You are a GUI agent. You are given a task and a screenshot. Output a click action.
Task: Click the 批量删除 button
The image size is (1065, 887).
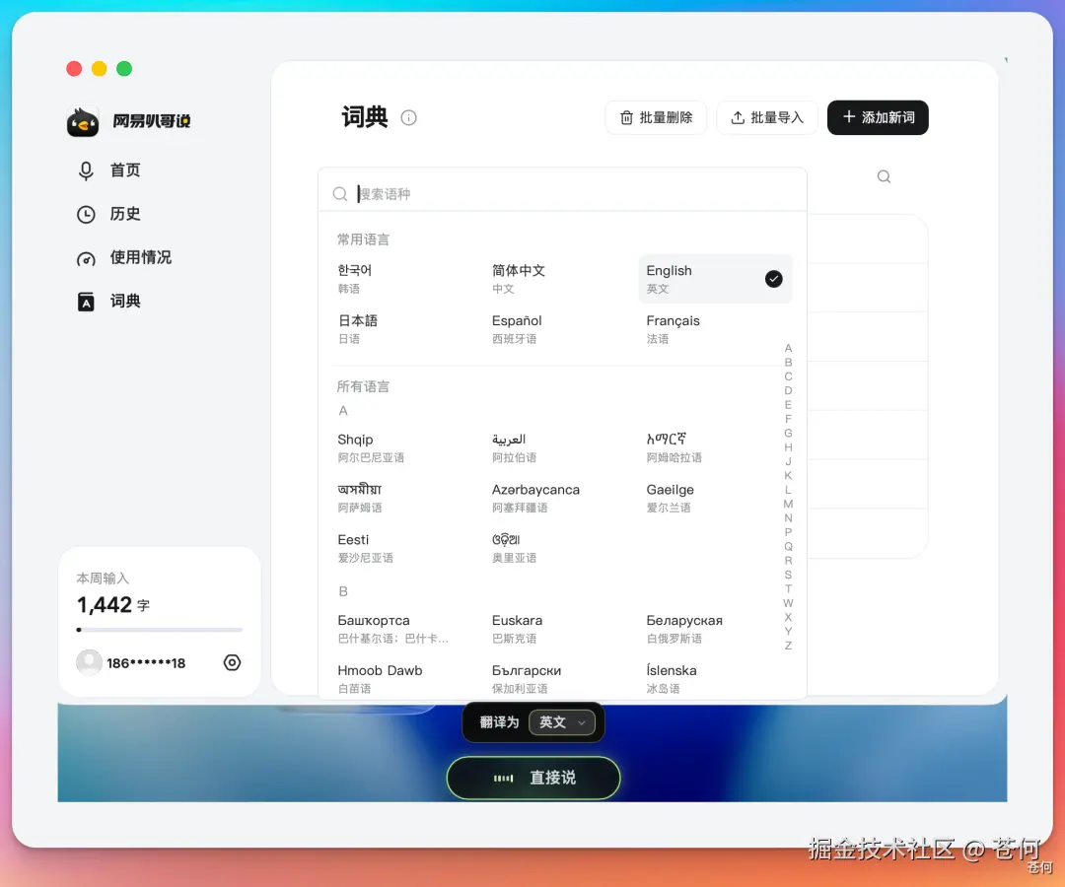point(656,117)
